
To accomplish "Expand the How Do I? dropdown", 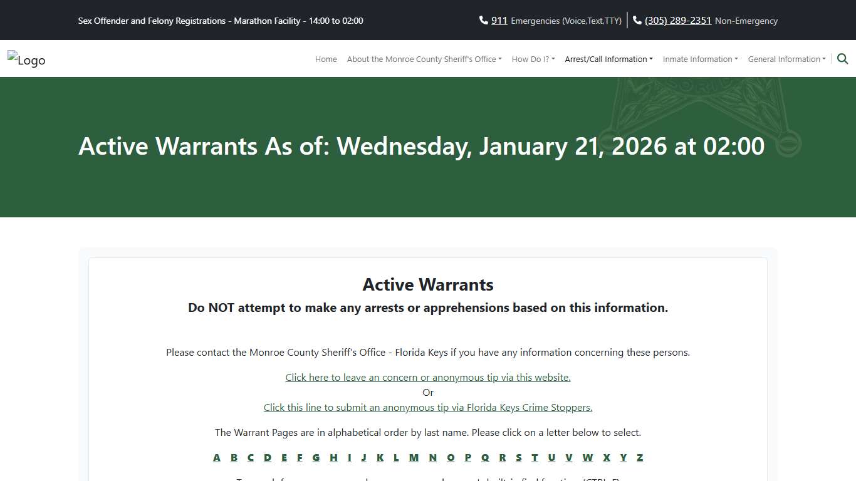I will point(533,59).
